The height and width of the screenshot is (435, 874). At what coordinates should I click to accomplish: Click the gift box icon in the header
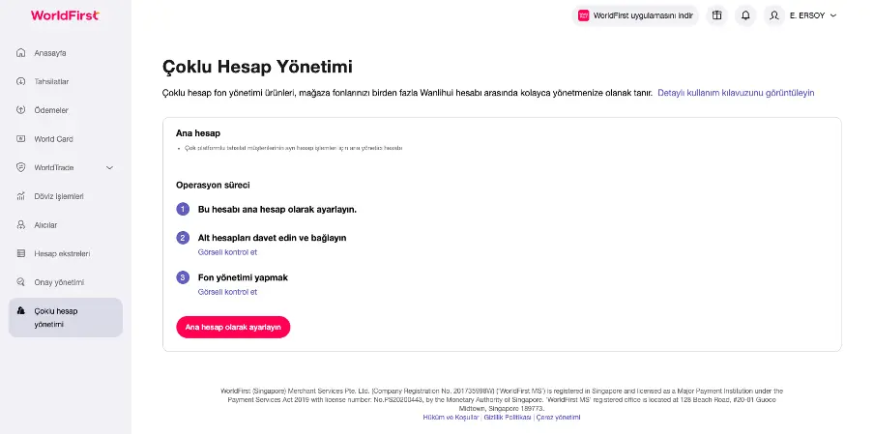tap(716, 15)
